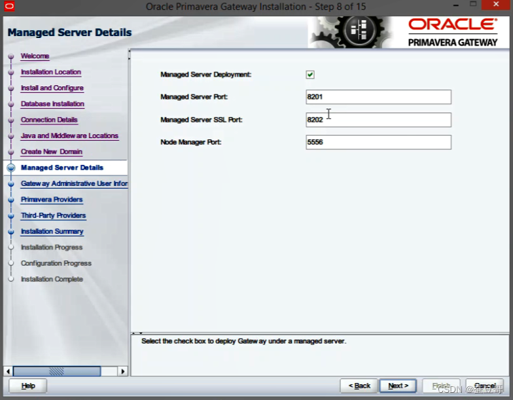Click the horizontal scrollbar thumb in navigation pane
The width and height of the screenshot is (513, 400).
click(56, 372)
